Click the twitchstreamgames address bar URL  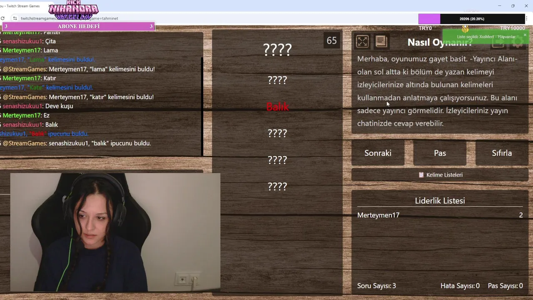click(x=69, y=18)
